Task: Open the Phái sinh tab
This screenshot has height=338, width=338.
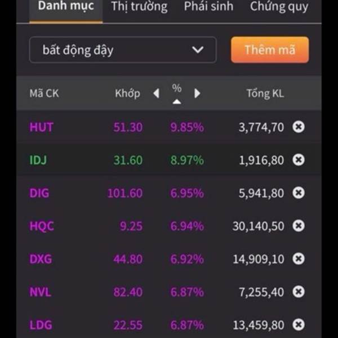Action: point(208,6)
